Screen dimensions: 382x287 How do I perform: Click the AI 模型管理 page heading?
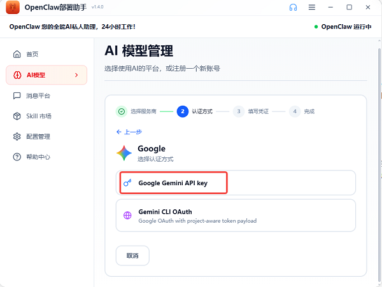pos(139,51)
